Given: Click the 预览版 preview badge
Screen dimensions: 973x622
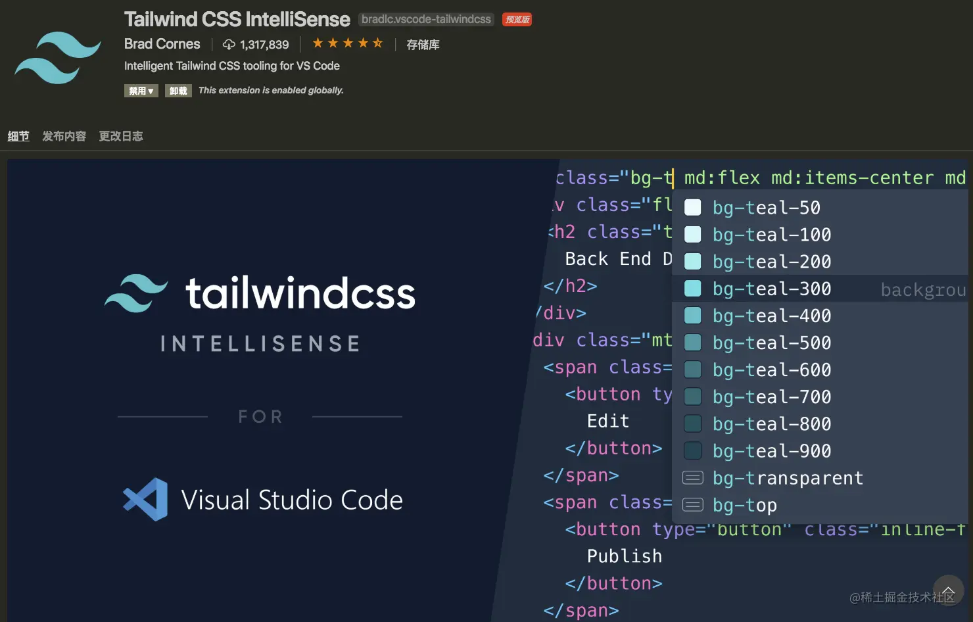Looking at the screenshot, I should point(517,20).
